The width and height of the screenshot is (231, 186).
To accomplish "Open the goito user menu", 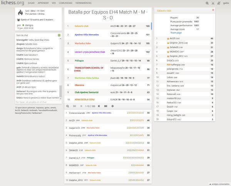I will pos(226,3).
